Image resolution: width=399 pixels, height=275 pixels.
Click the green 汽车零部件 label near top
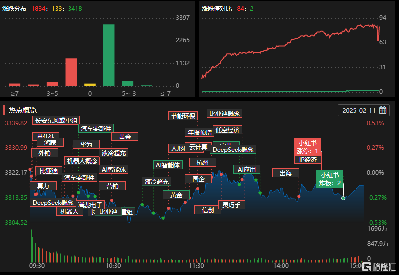click(x=96, y=128)
